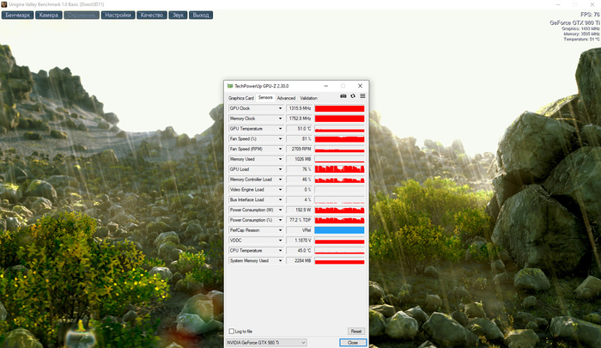Click the FPS counter in Valley

(x=590, y=15)
